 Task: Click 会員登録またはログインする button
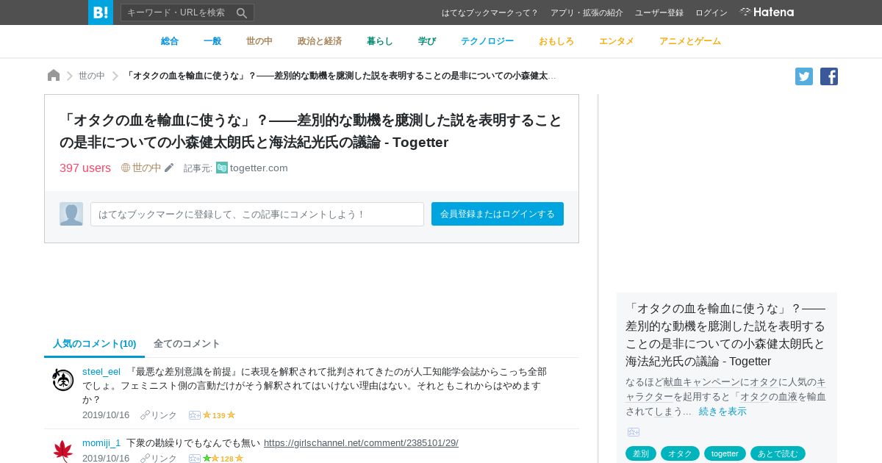pos(498,214)
